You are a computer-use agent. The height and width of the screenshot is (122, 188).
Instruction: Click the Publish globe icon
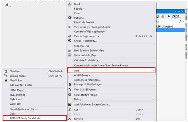click(x=70, y=18)
